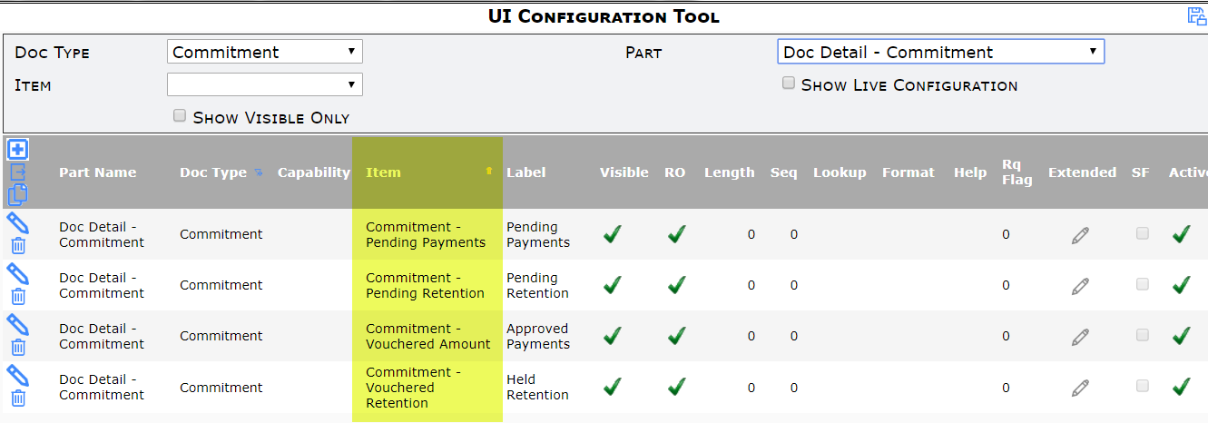Sort by the Part Name column header
The width and height of the screenshot is (1208, 423).
98,172
